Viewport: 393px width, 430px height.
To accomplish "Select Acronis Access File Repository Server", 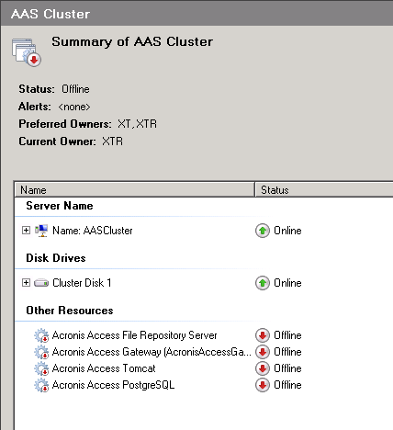I will click(134, 335).
